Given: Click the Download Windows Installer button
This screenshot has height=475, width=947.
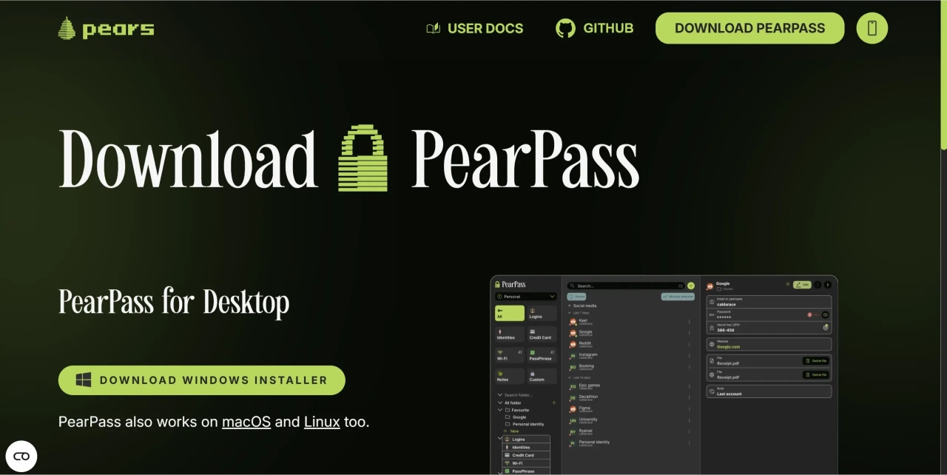Looking at the screenshot, I should 201,380.
